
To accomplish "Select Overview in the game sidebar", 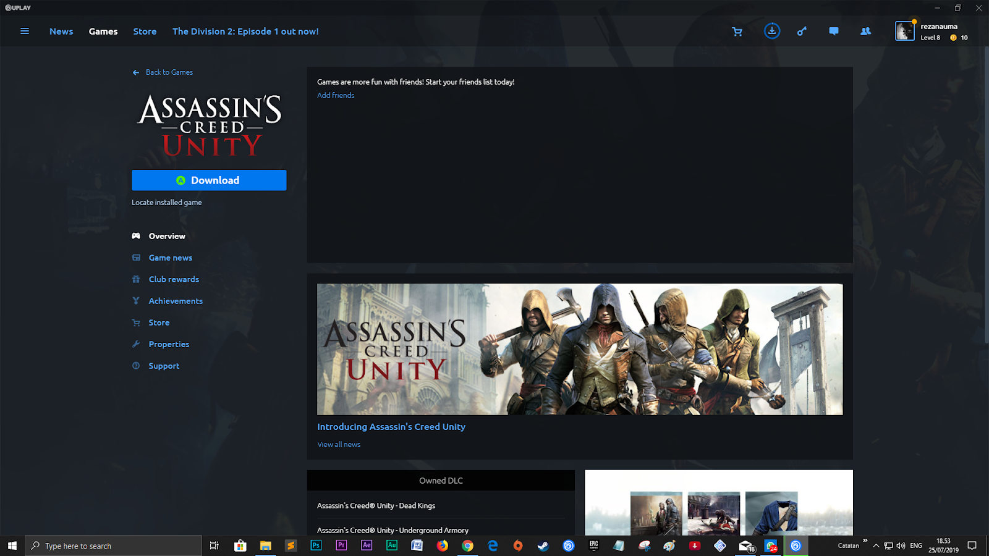I will (167, 236).
